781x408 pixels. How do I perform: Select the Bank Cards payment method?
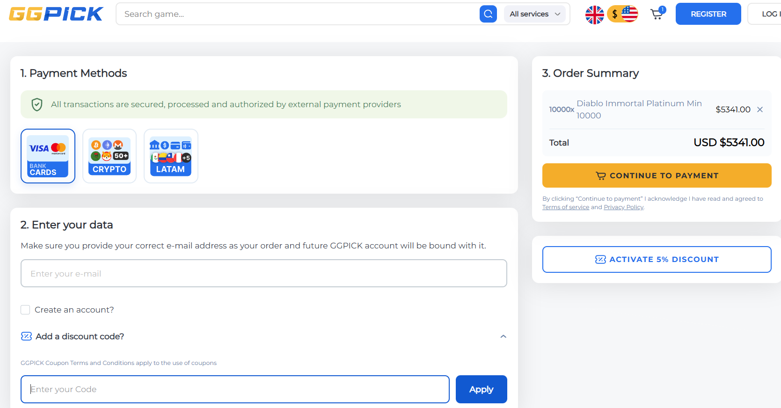point(48,156)
